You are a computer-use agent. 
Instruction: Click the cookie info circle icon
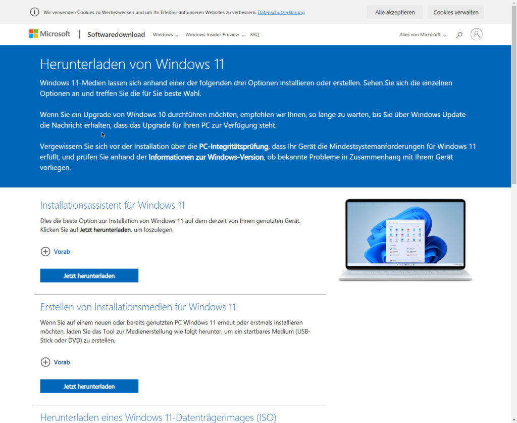pos(34,12)
